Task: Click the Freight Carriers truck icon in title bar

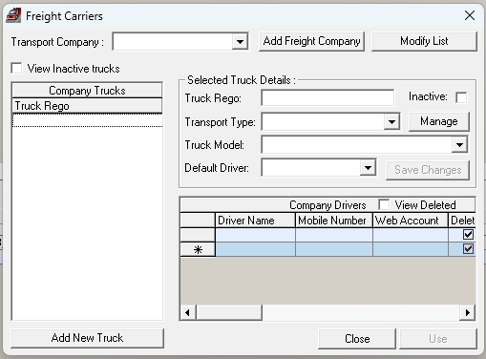Action: click(13, 15)
